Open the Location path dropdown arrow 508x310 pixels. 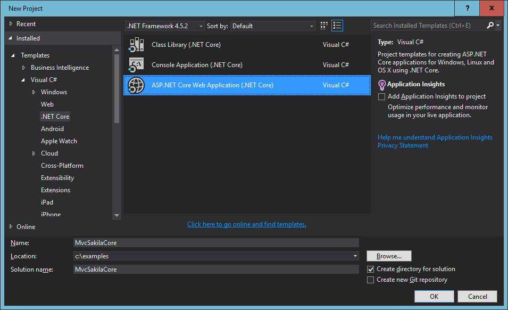pos(355,256)
